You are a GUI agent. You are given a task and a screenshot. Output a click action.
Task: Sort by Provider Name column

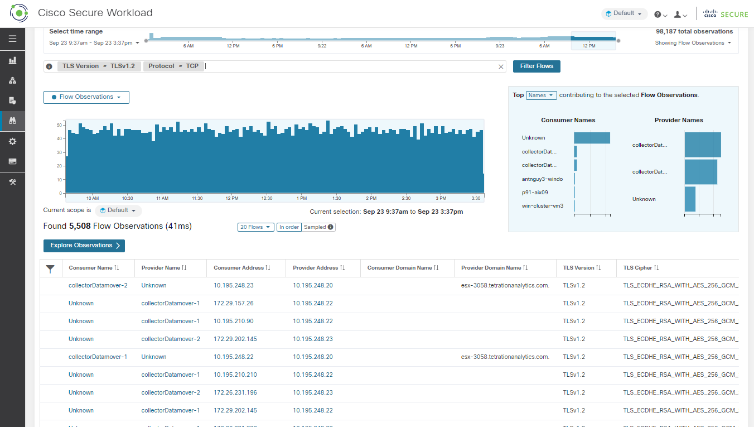coord(164,268)
